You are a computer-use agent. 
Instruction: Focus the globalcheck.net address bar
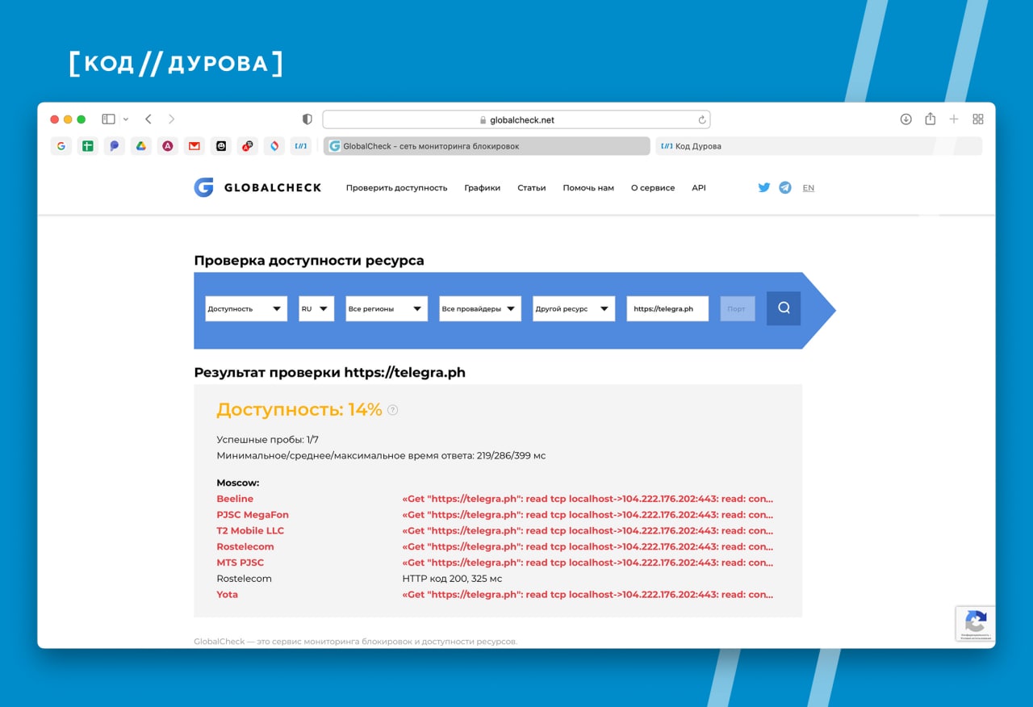[516, 119]
